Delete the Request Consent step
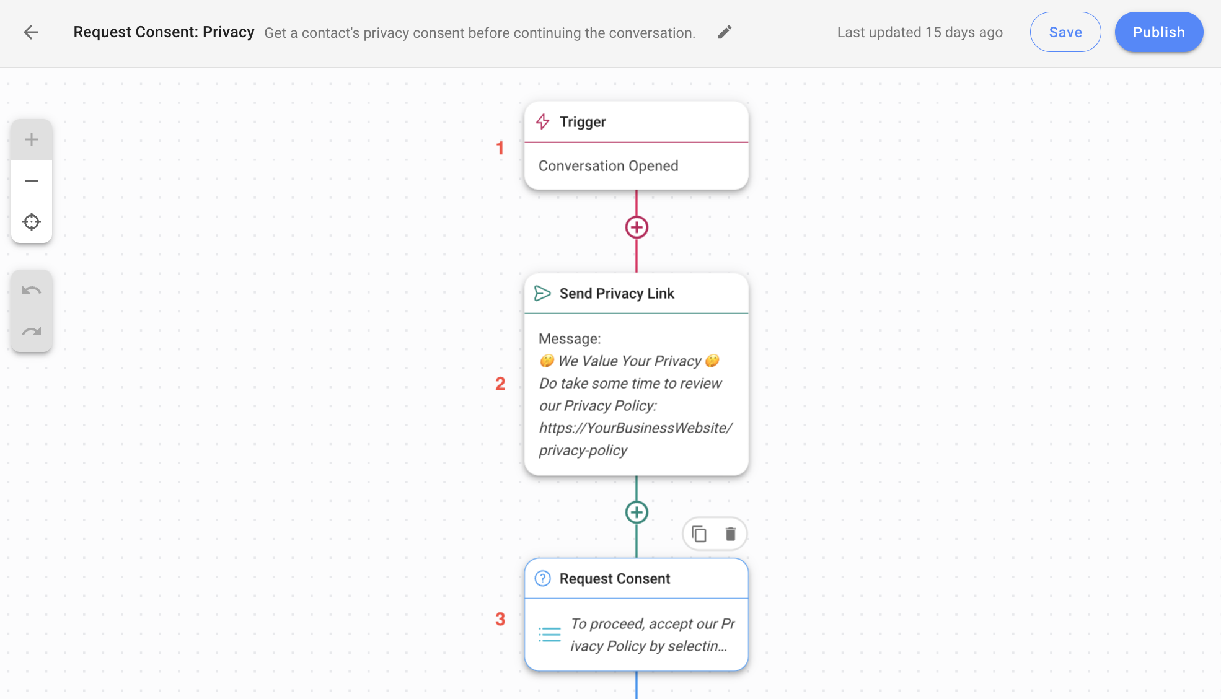Screen dimensions: 1221x699 [x=730, y=534]
